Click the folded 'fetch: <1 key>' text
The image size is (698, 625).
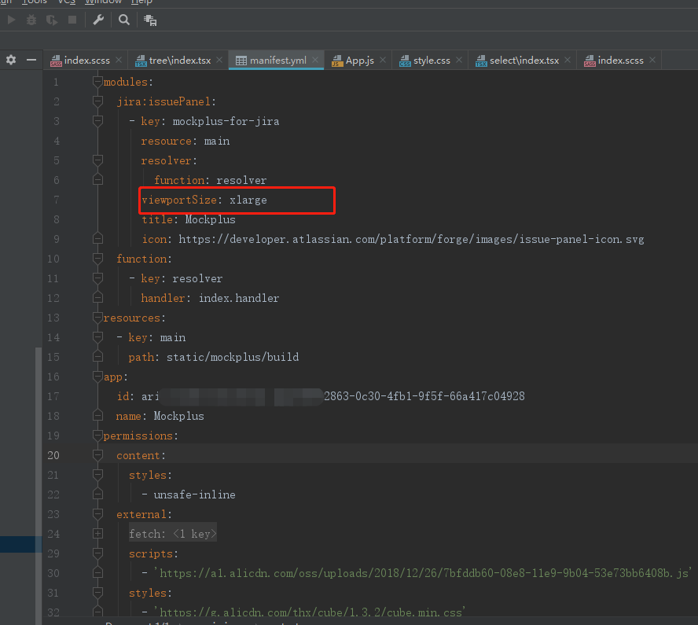pos(173,533)
